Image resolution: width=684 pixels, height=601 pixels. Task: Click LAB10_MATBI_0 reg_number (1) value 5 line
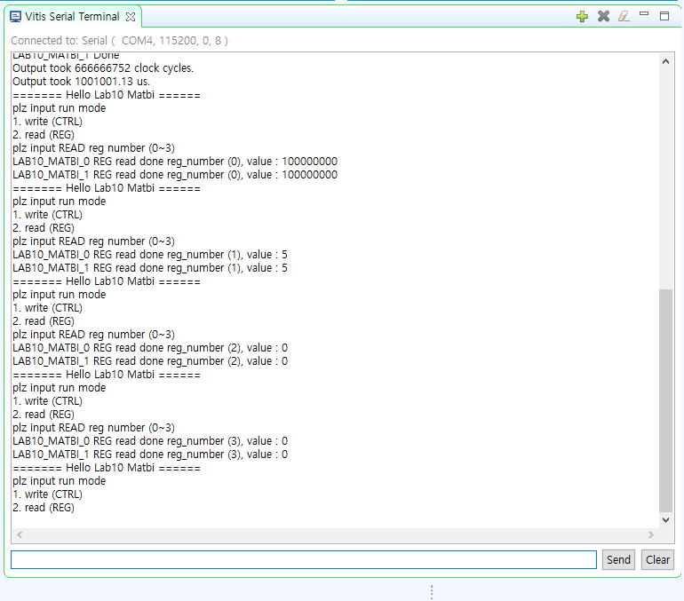[x=150, y=255]
